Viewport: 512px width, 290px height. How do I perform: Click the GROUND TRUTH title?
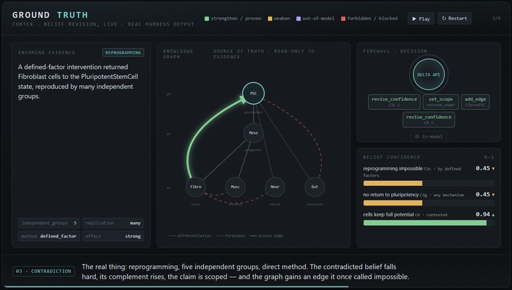(50, 15)
